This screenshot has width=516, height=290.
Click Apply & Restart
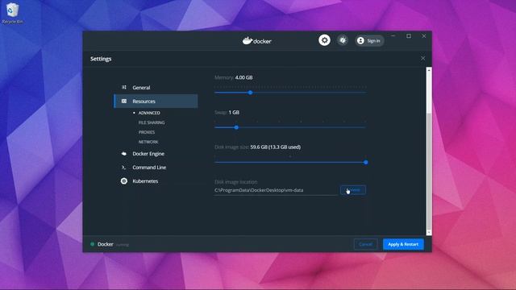click(403, 244)
